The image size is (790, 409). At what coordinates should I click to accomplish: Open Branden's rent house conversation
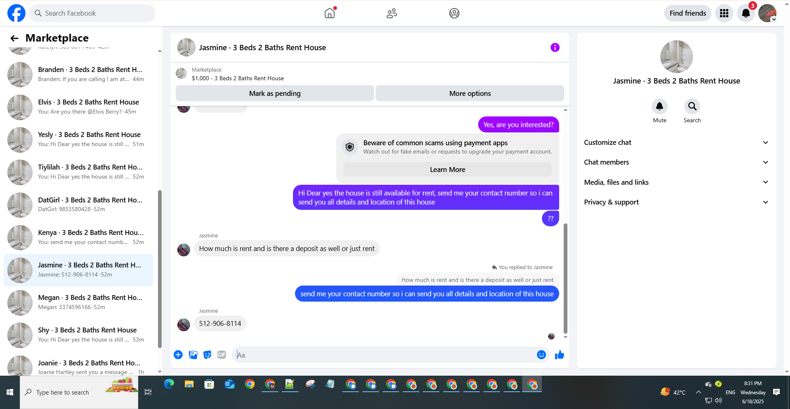coord(78,74)
